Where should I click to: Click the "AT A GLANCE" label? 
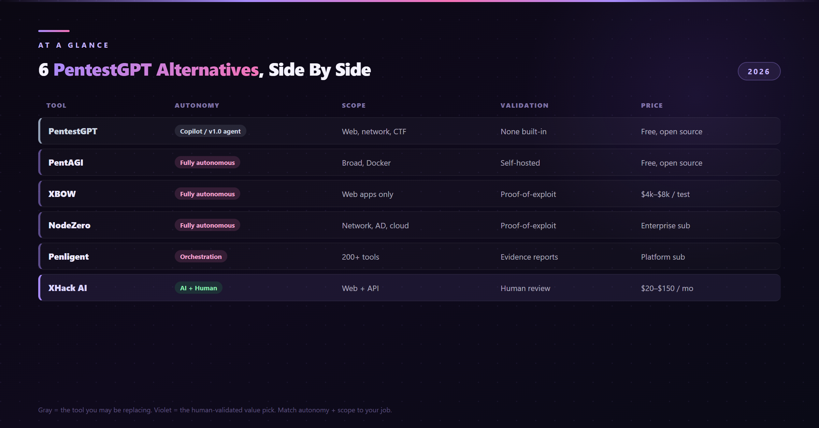click(73, 45)
